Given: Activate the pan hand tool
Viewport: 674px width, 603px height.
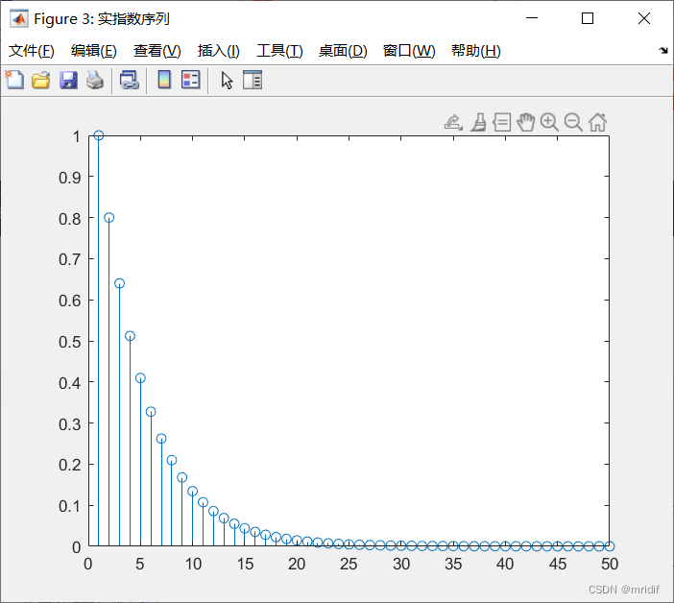Looking at the screenshot, I should pyautogui.click(x=525, y=123).
